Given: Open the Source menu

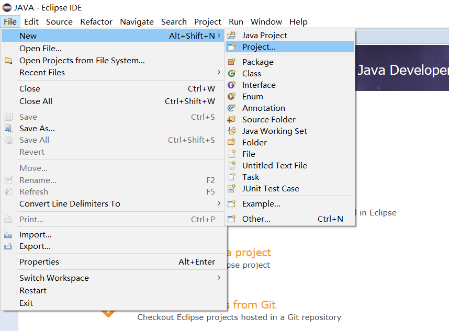Looking at the screenshot, I should tap(59, 22).
